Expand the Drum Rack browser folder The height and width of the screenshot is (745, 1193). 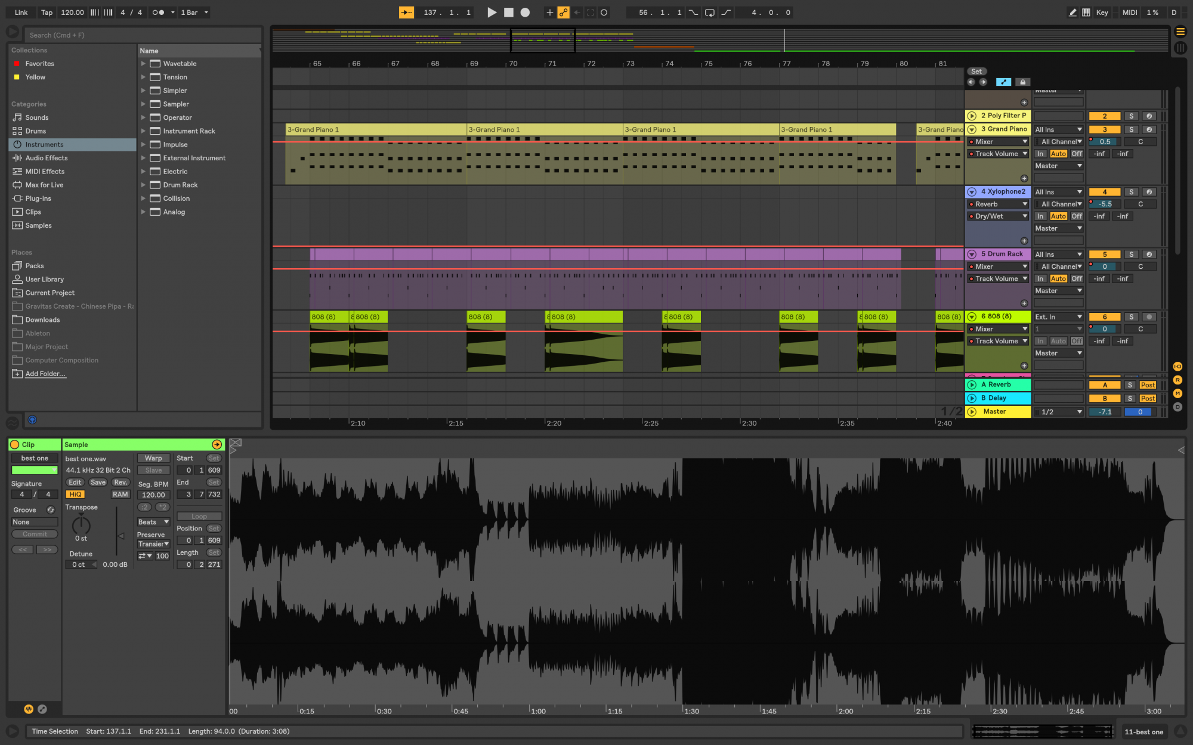[143, 185]
